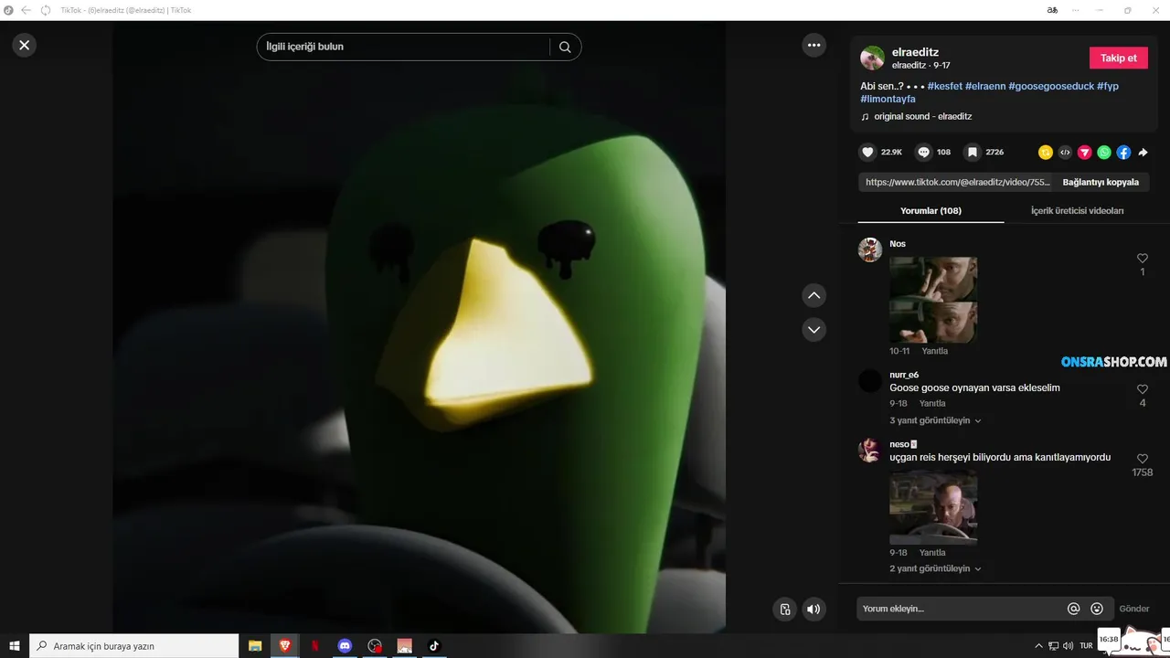Screen dimensions: 1170x658
Task: Reload the page with refresh icon
Action: pyautogui.click(x=45, y=10)
